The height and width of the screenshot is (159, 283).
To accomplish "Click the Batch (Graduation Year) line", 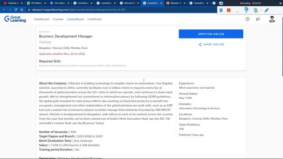I will point(66,141).
